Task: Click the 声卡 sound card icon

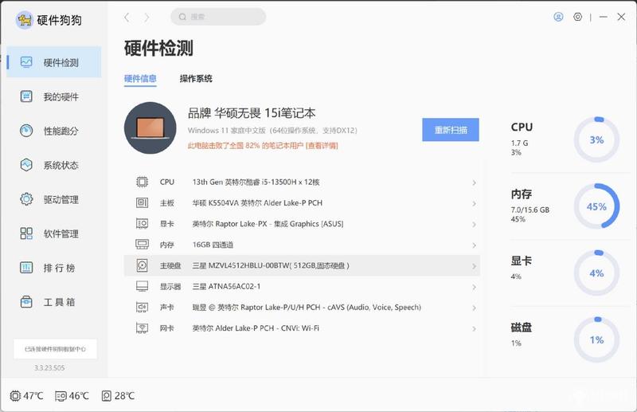Action: (x=142, y=307)
